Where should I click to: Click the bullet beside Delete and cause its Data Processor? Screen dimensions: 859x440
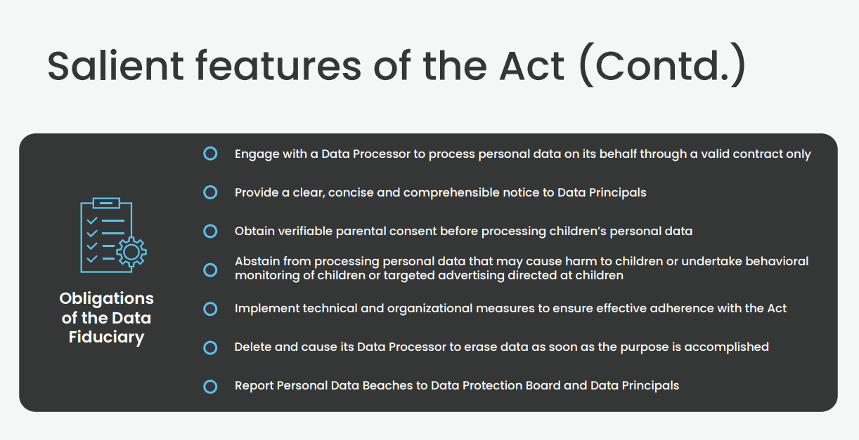click(210, 347)
